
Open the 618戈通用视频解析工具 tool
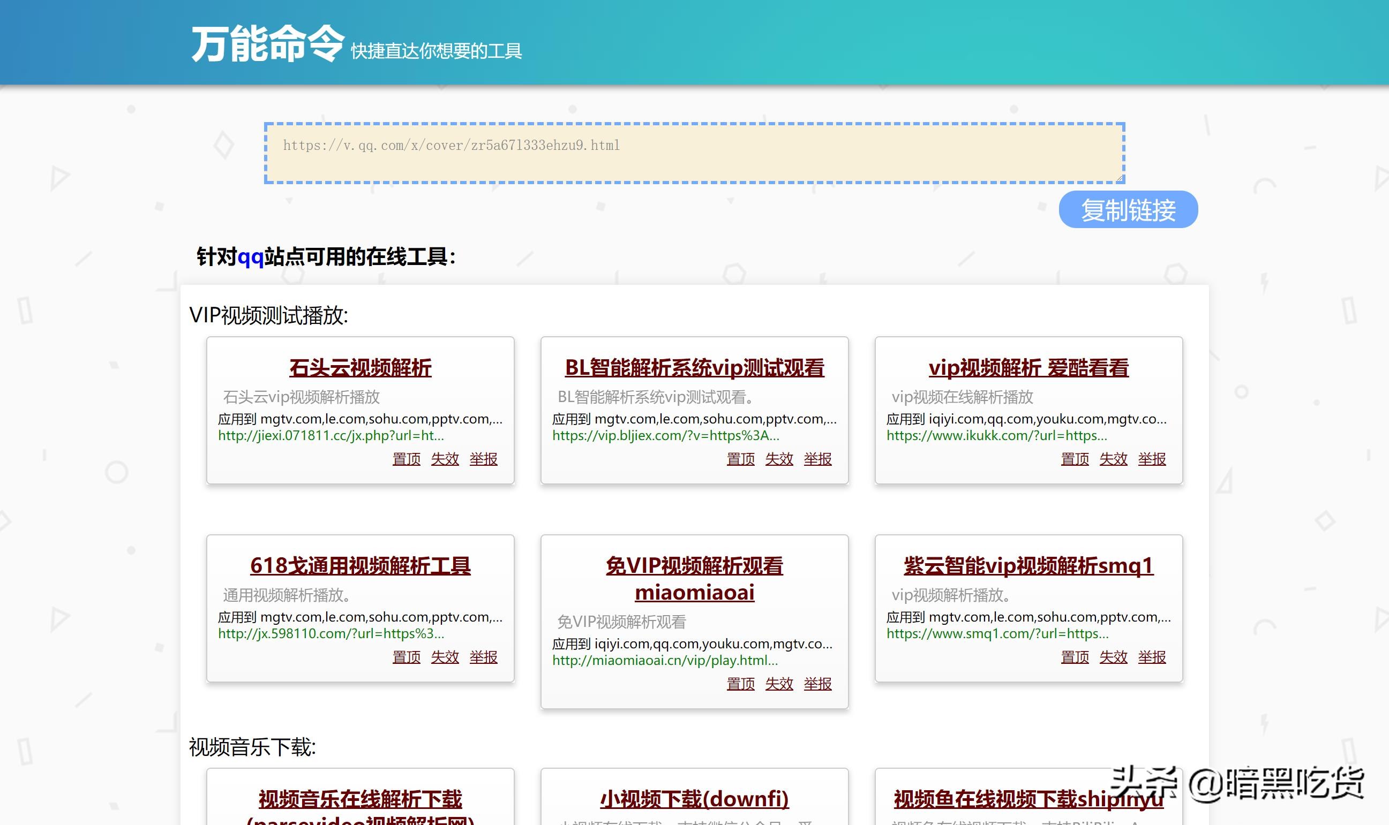pyautogui.click(x=359, y=566)
